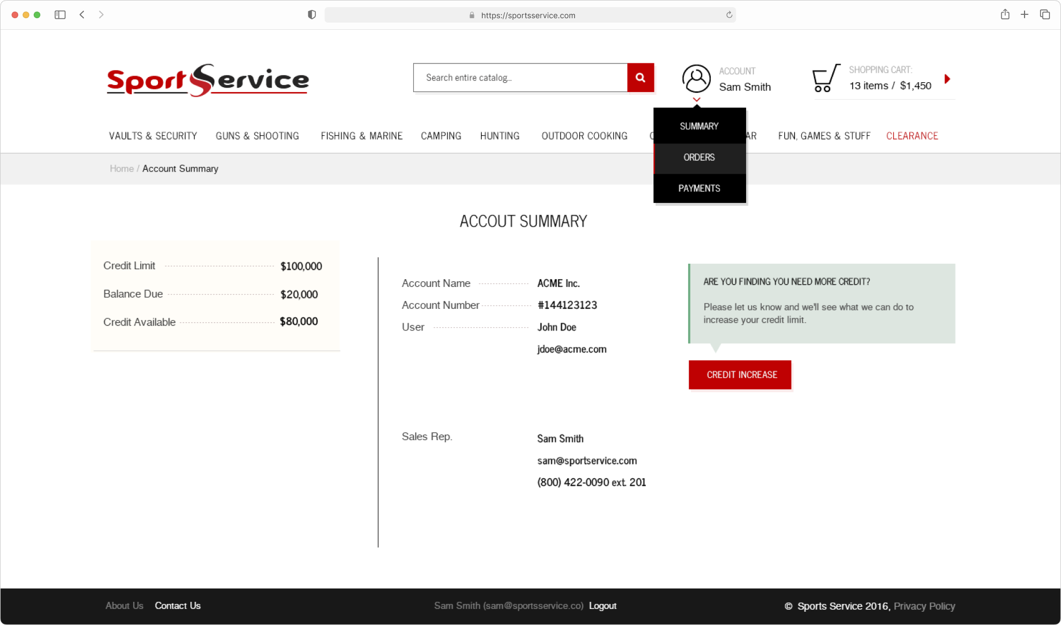Click the red search magnifier button
The height and width of the screenshot is (625, 1061).
(640, 78)
